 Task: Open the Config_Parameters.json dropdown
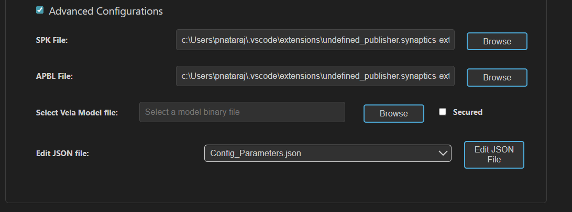(x=327, y=153)
